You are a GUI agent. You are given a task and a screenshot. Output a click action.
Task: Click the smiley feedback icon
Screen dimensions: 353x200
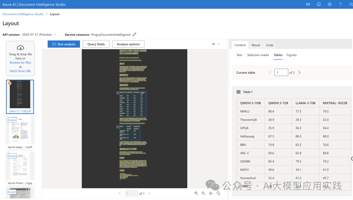click(319, 4)
